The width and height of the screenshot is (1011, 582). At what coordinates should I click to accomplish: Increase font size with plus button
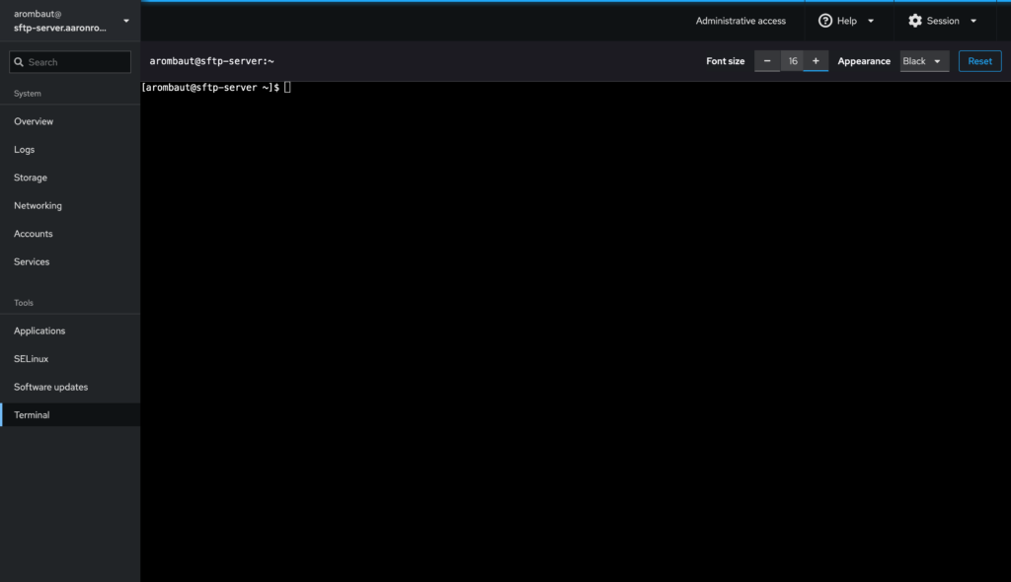(816, 61)
